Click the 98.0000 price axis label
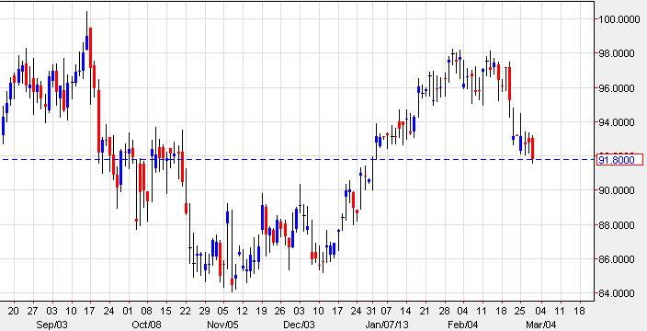The height and width of the screenshot is (331, 647). pos(617,54)
